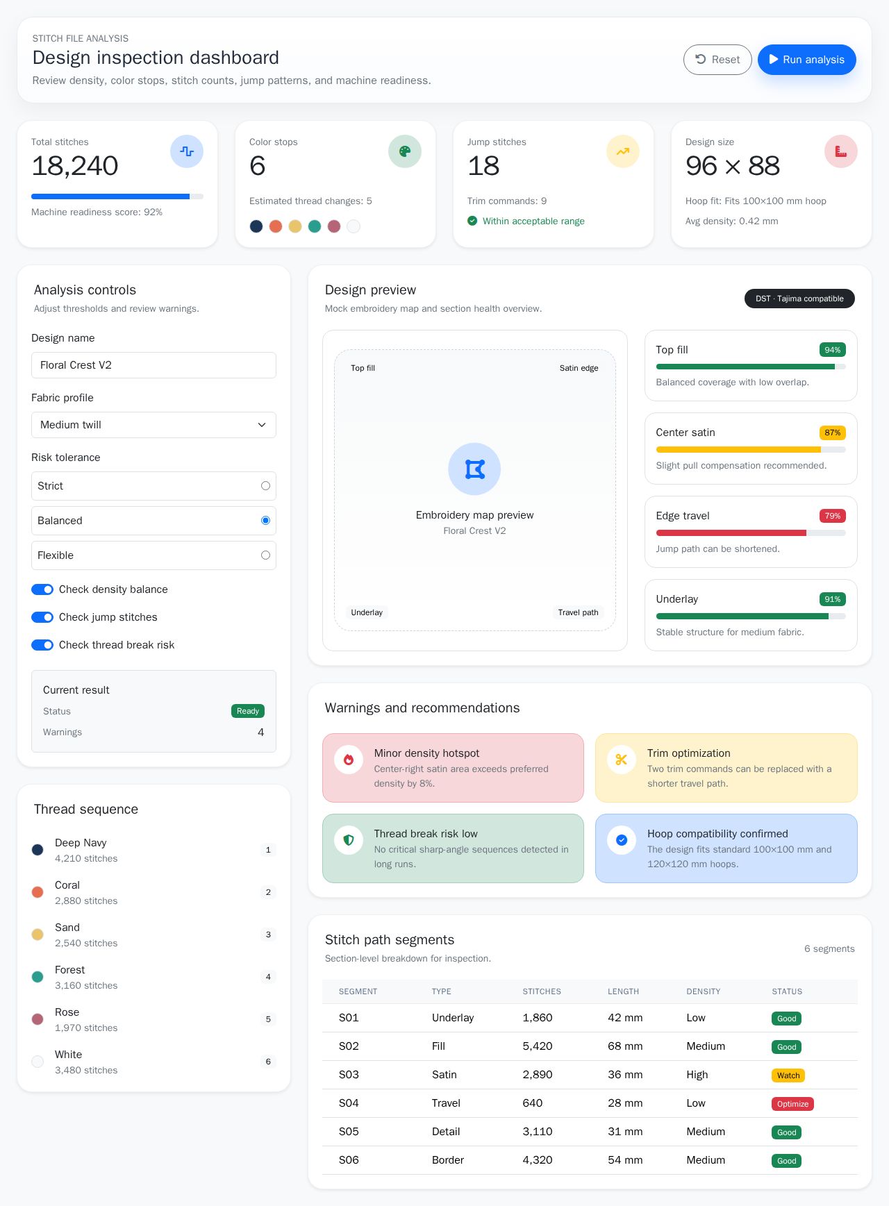Image resolution: width=889 pixels, height=1206 pixels.
Task: Click the flame icon on density hotspot warning
Action: pos(349,760)
